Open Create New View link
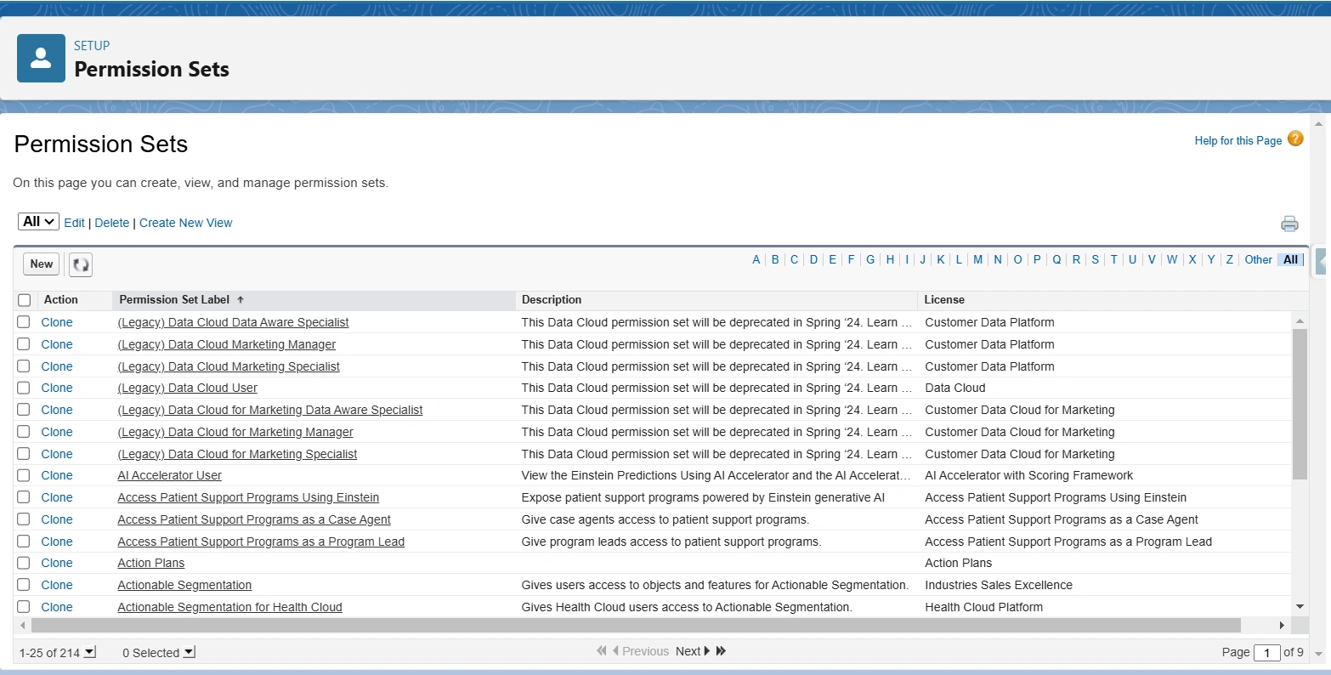The image size is (1331, 675). pyautogui.click(x=185, y=223)
